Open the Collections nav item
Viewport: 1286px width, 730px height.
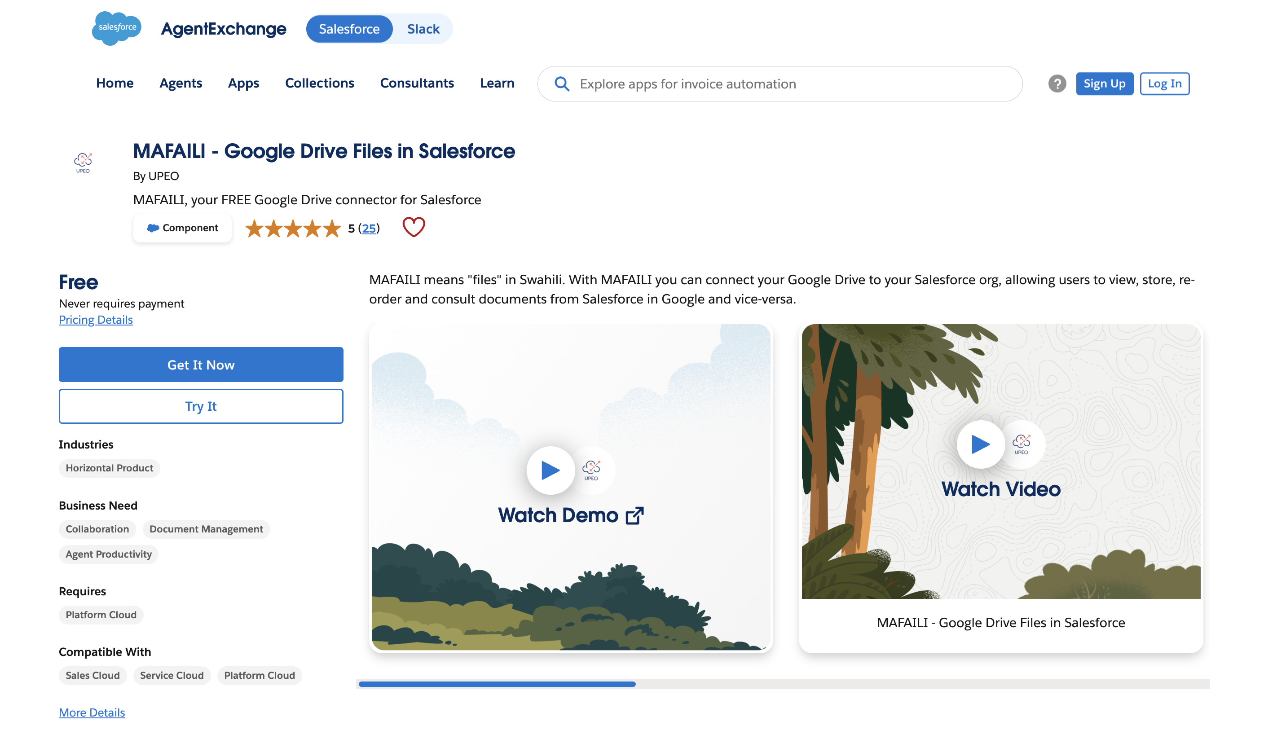click(x=319, y=83)
